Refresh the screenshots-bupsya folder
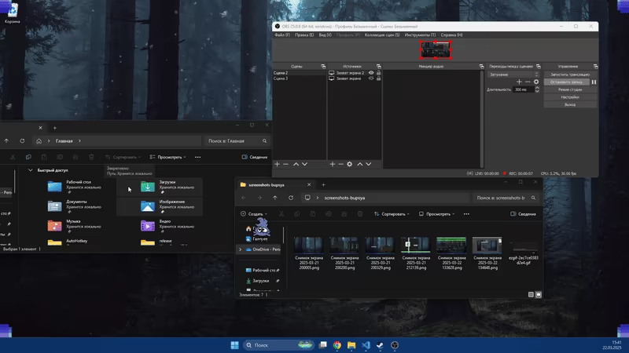This screenshot has width=629, height=353. point(291,198)
